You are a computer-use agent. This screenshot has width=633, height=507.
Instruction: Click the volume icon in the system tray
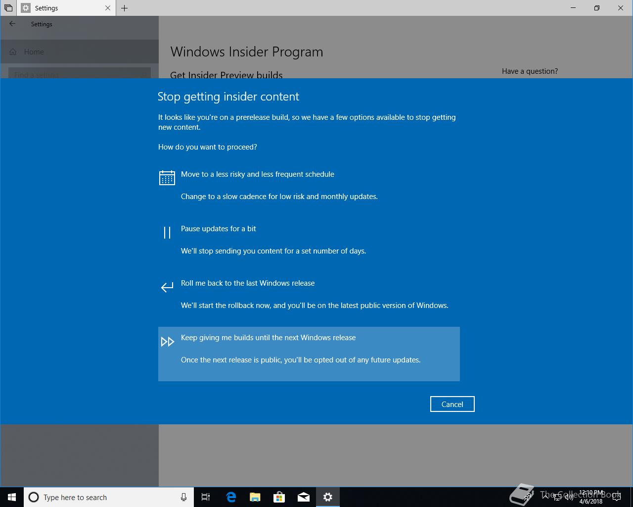point(569,497)
